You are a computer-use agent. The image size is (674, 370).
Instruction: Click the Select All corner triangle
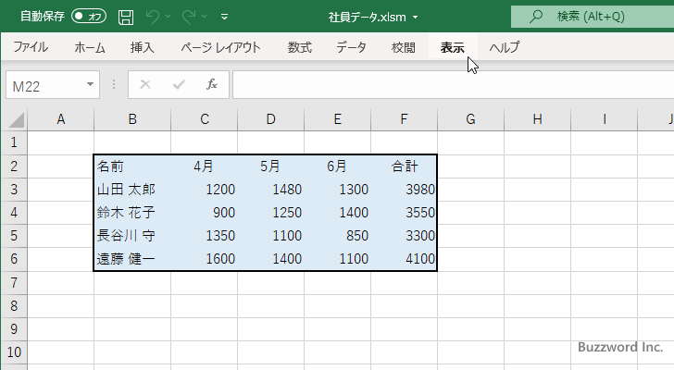coord(16,119)
